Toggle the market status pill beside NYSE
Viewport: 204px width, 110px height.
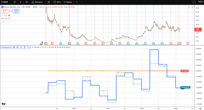35,7
